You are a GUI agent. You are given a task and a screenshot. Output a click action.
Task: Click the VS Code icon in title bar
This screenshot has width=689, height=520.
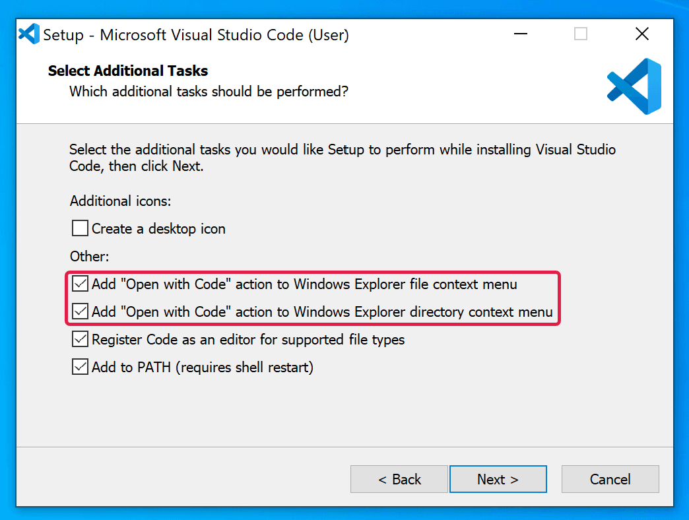pyautogui.click(x=29, y=34)
